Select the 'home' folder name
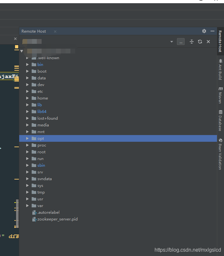The width and height of the screenshot is (224, 256). (43, 98)
